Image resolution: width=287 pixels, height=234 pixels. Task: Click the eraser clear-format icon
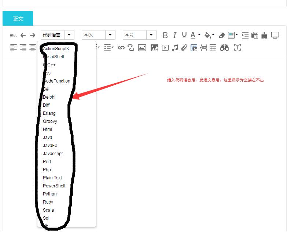tap(221, 35)
